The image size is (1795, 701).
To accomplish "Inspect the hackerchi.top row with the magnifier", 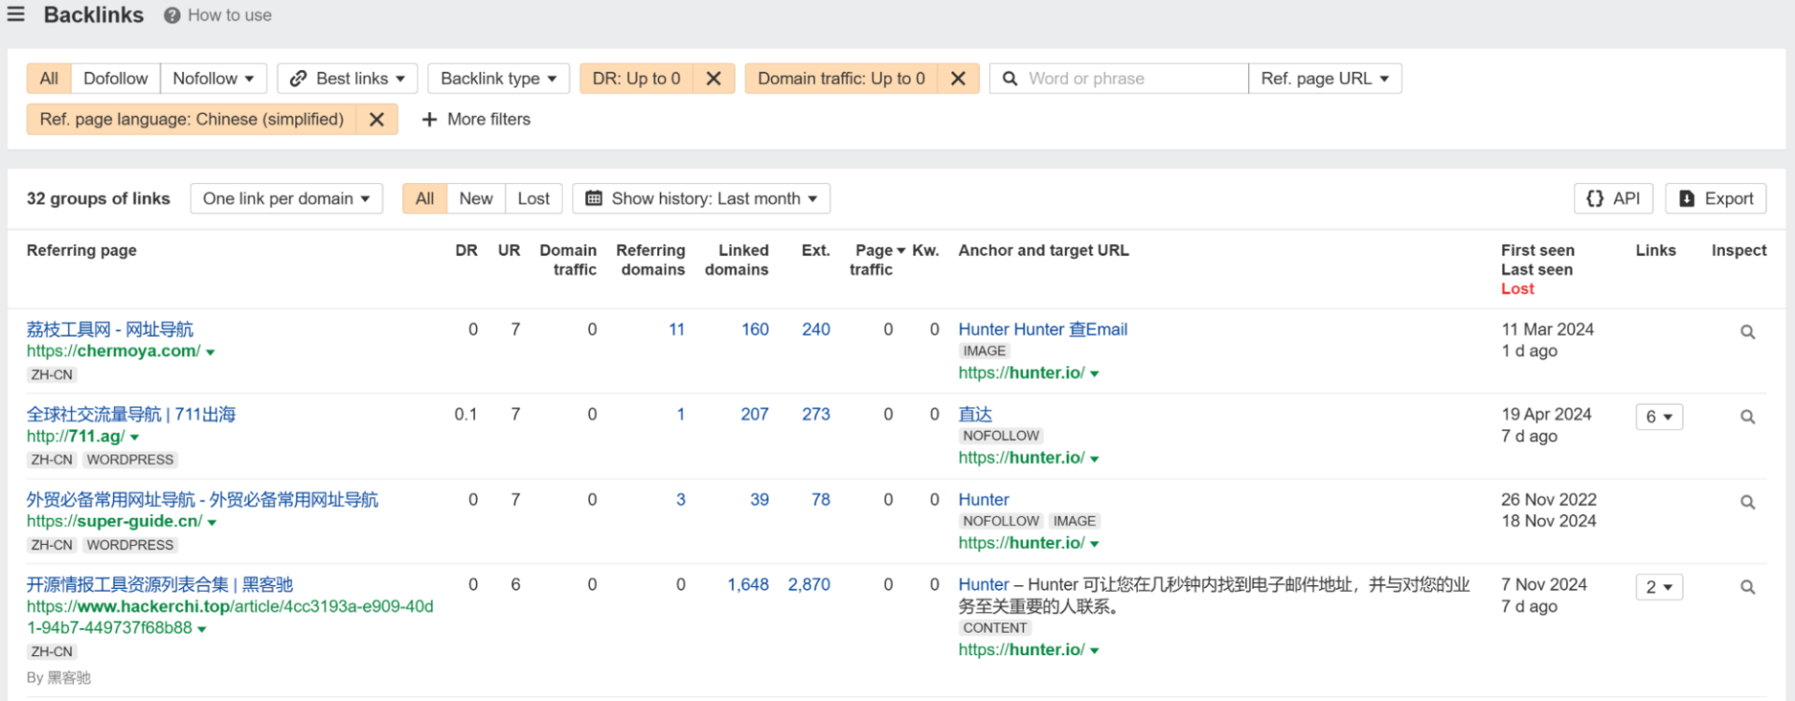I will pyautogui.click(x=1747, y=587).
